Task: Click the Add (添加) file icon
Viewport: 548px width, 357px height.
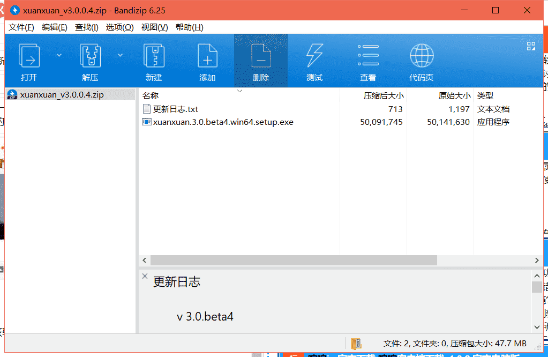Action: click(208, 56)
